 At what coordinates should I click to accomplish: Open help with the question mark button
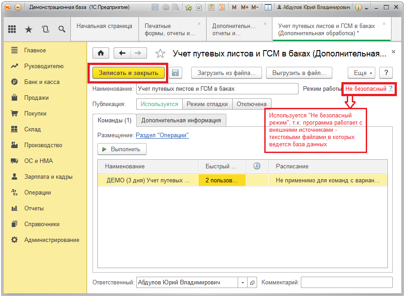[386, 73]
